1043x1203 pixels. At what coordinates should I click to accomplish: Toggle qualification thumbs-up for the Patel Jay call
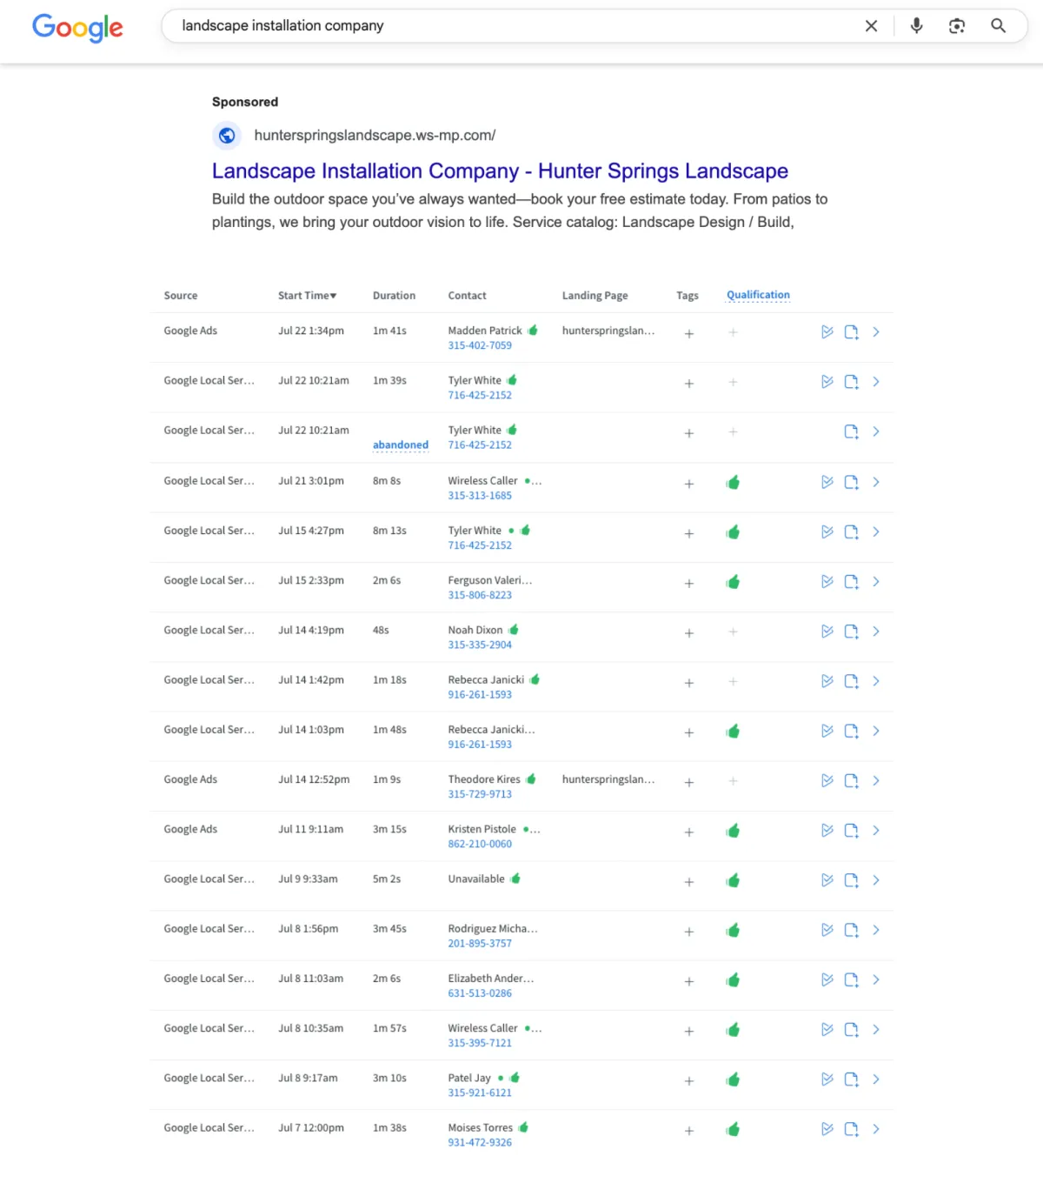733,1079
